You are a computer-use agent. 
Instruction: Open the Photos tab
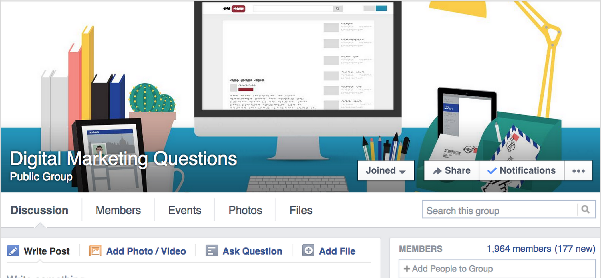245,210
